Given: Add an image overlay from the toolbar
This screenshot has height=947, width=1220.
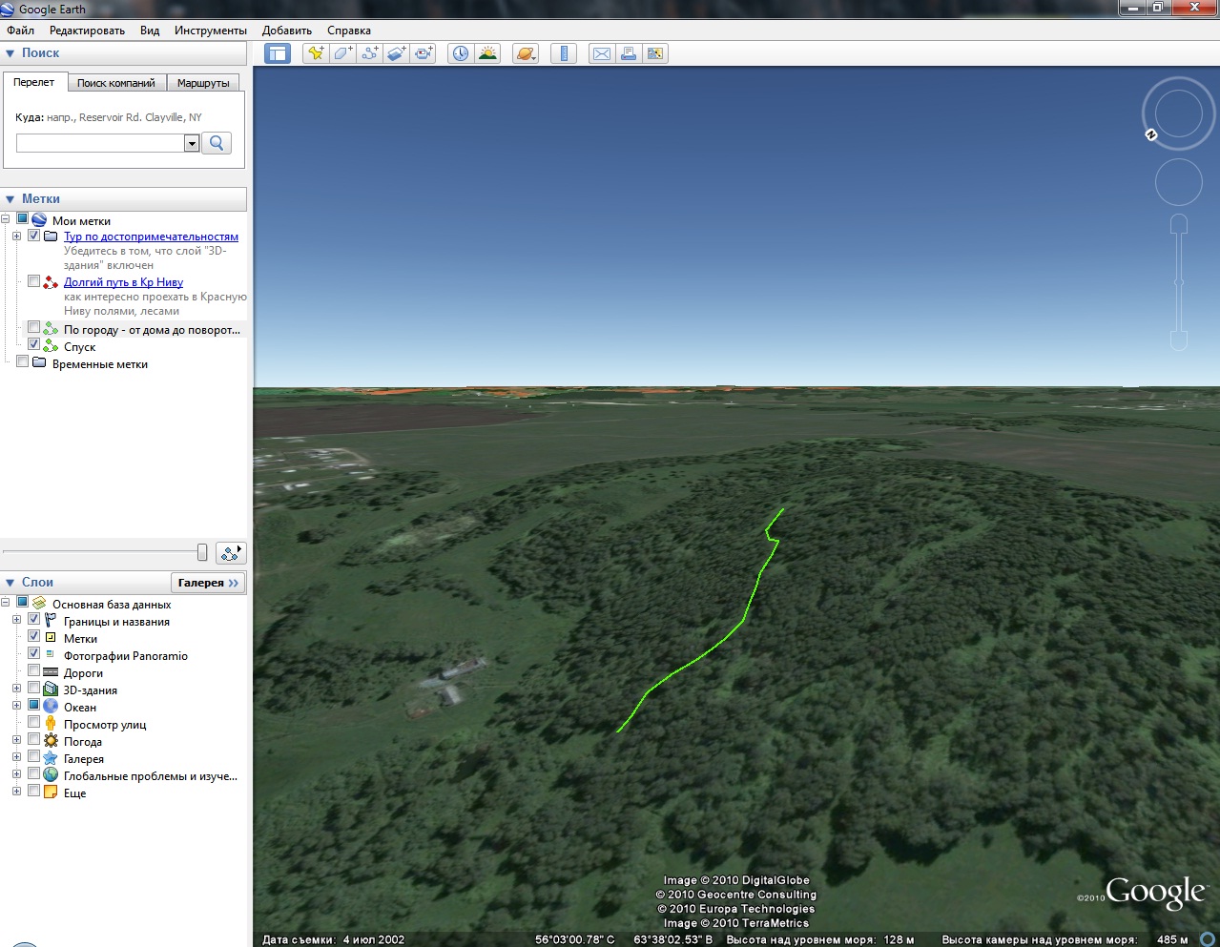Looking at the screenshot, I should click(397, 53).
